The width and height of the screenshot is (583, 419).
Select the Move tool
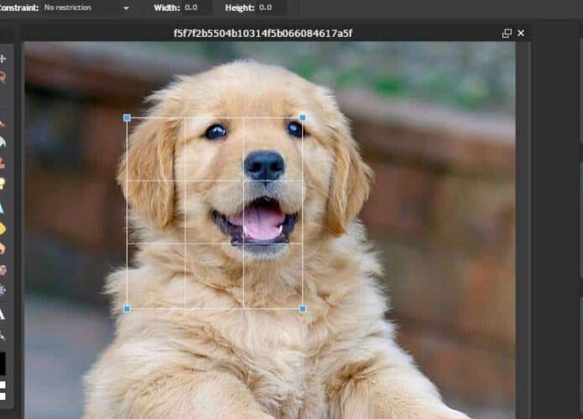[3, 59]
